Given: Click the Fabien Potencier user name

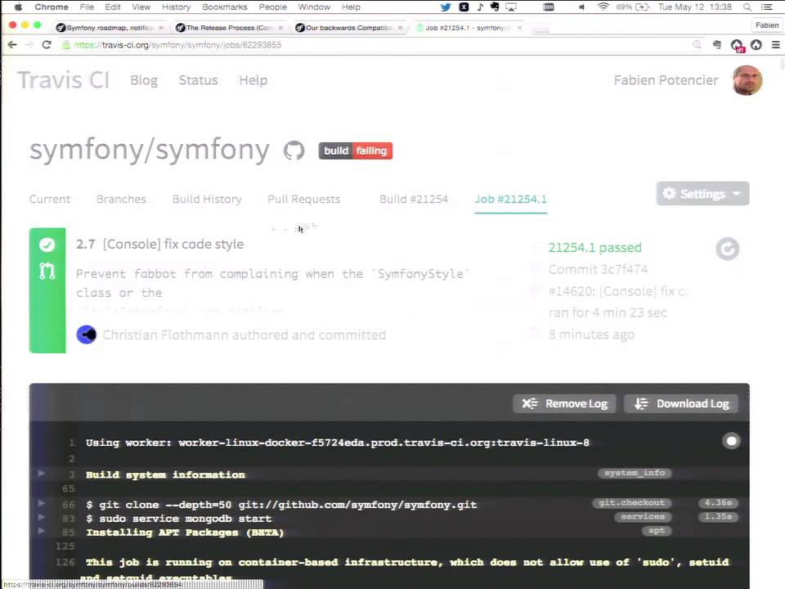Looking at the screenshot, I should pyautogui.click(x=666, y=80).
